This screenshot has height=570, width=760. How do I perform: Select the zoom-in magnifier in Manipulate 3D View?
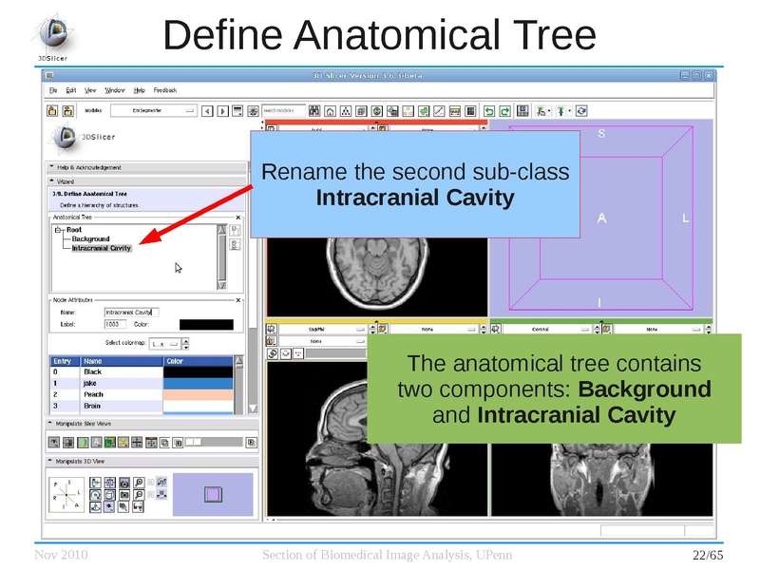pos(139,483)
